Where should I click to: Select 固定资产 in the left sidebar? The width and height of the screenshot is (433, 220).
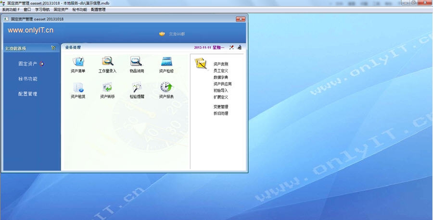coord(28,64)
